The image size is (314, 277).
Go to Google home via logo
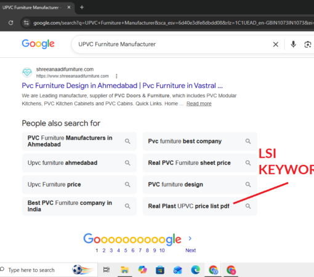point(38,44)
